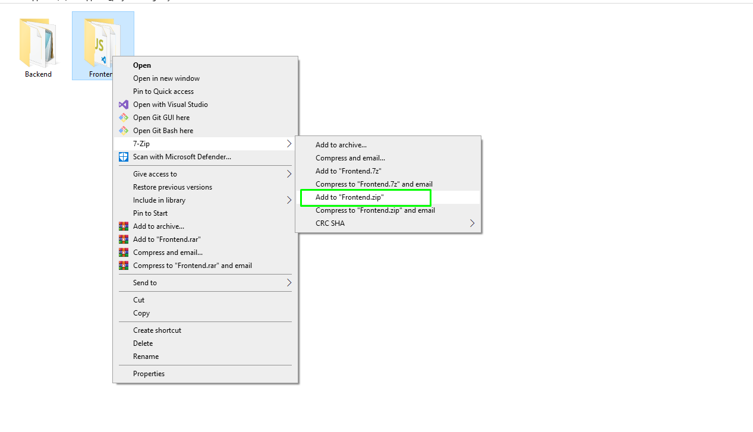The width and height of the screenshot is (753, 432).
Task: Expand the Give access to submenu
Action: click(x=289, y=174)
